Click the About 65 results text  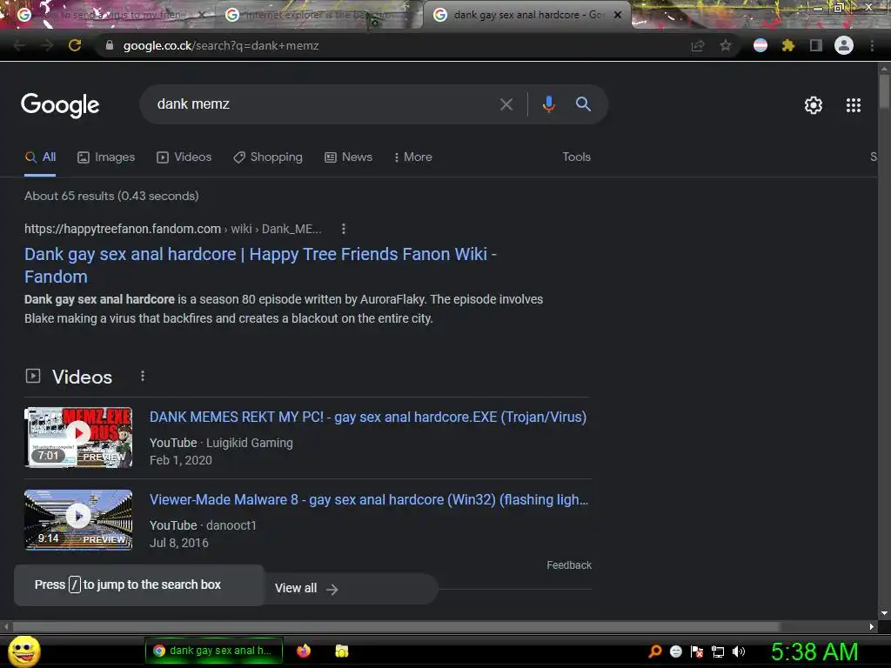pos(111,196)
